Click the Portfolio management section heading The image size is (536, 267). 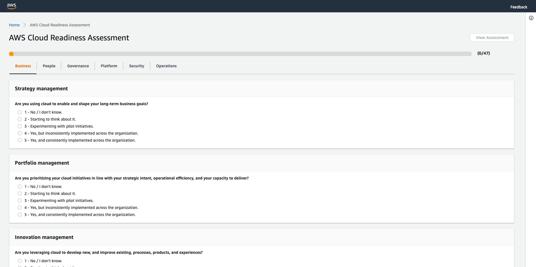point(42,163)
